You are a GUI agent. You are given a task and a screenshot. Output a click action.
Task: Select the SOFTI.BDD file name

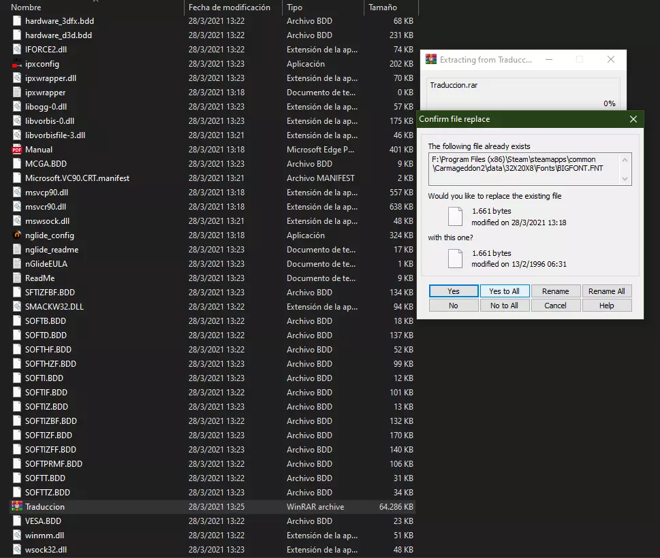tap(44, 378)
